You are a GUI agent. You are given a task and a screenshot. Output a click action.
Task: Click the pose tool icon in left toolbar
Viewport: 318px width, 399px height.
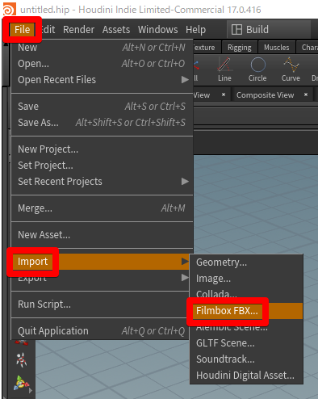click(21, 359)
